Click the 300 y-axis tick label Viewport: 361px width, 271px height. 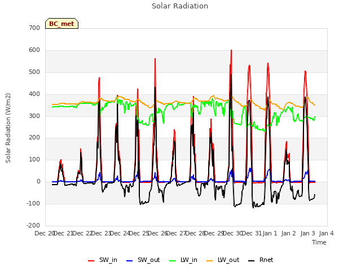[34, 116]
